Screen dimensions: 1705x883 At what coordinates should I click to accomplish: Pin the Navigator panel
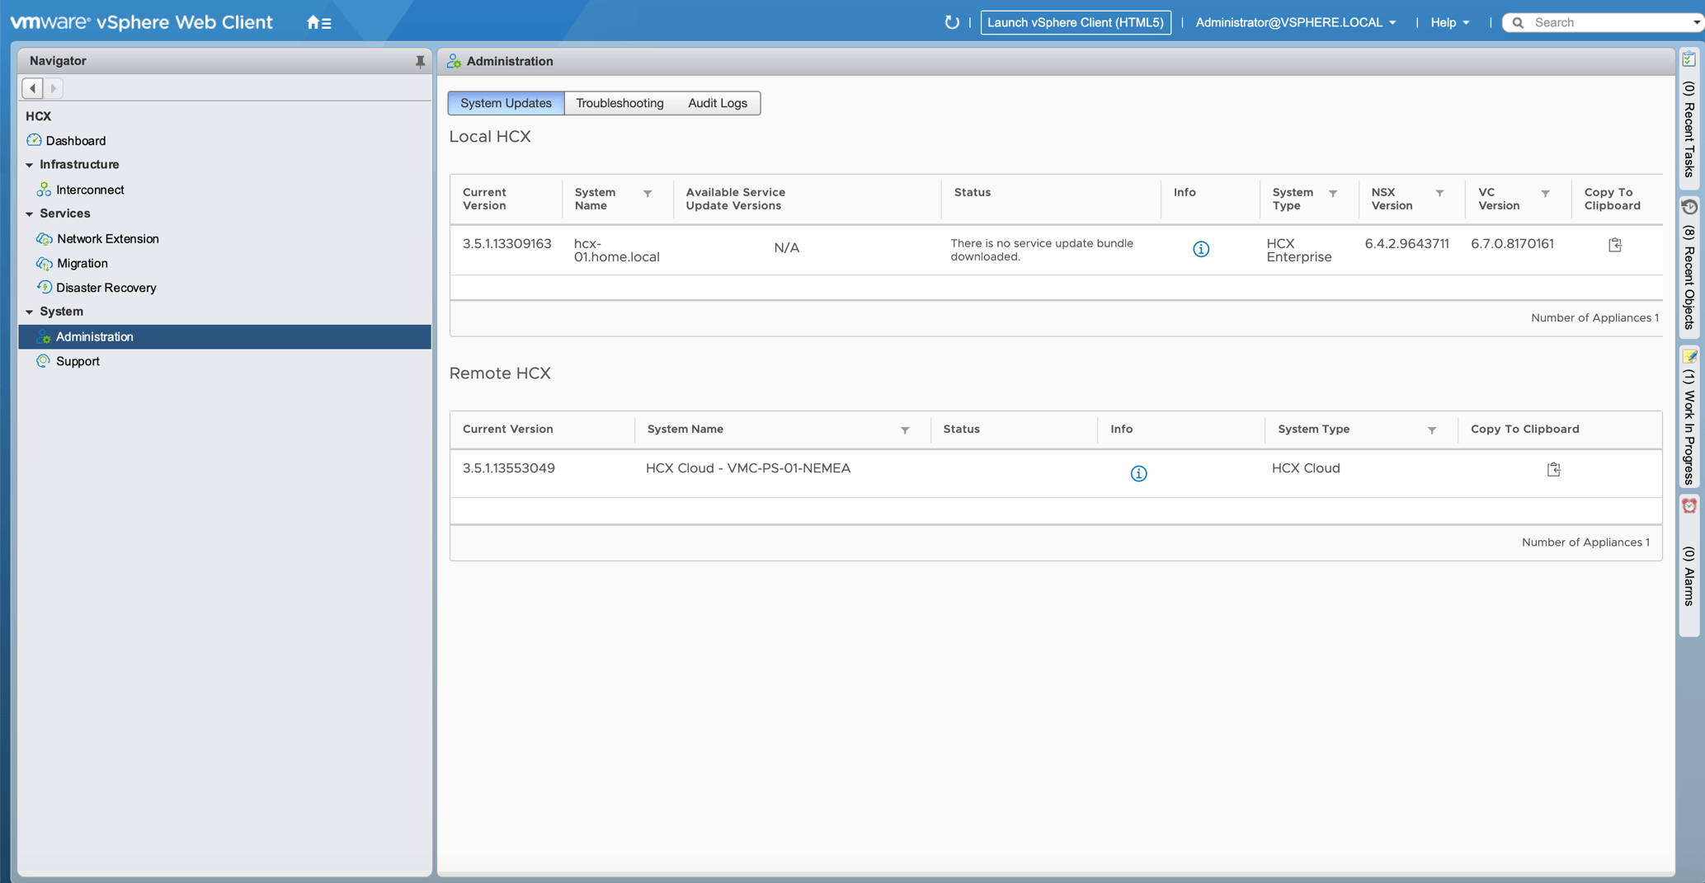click(x=420, y=61)
